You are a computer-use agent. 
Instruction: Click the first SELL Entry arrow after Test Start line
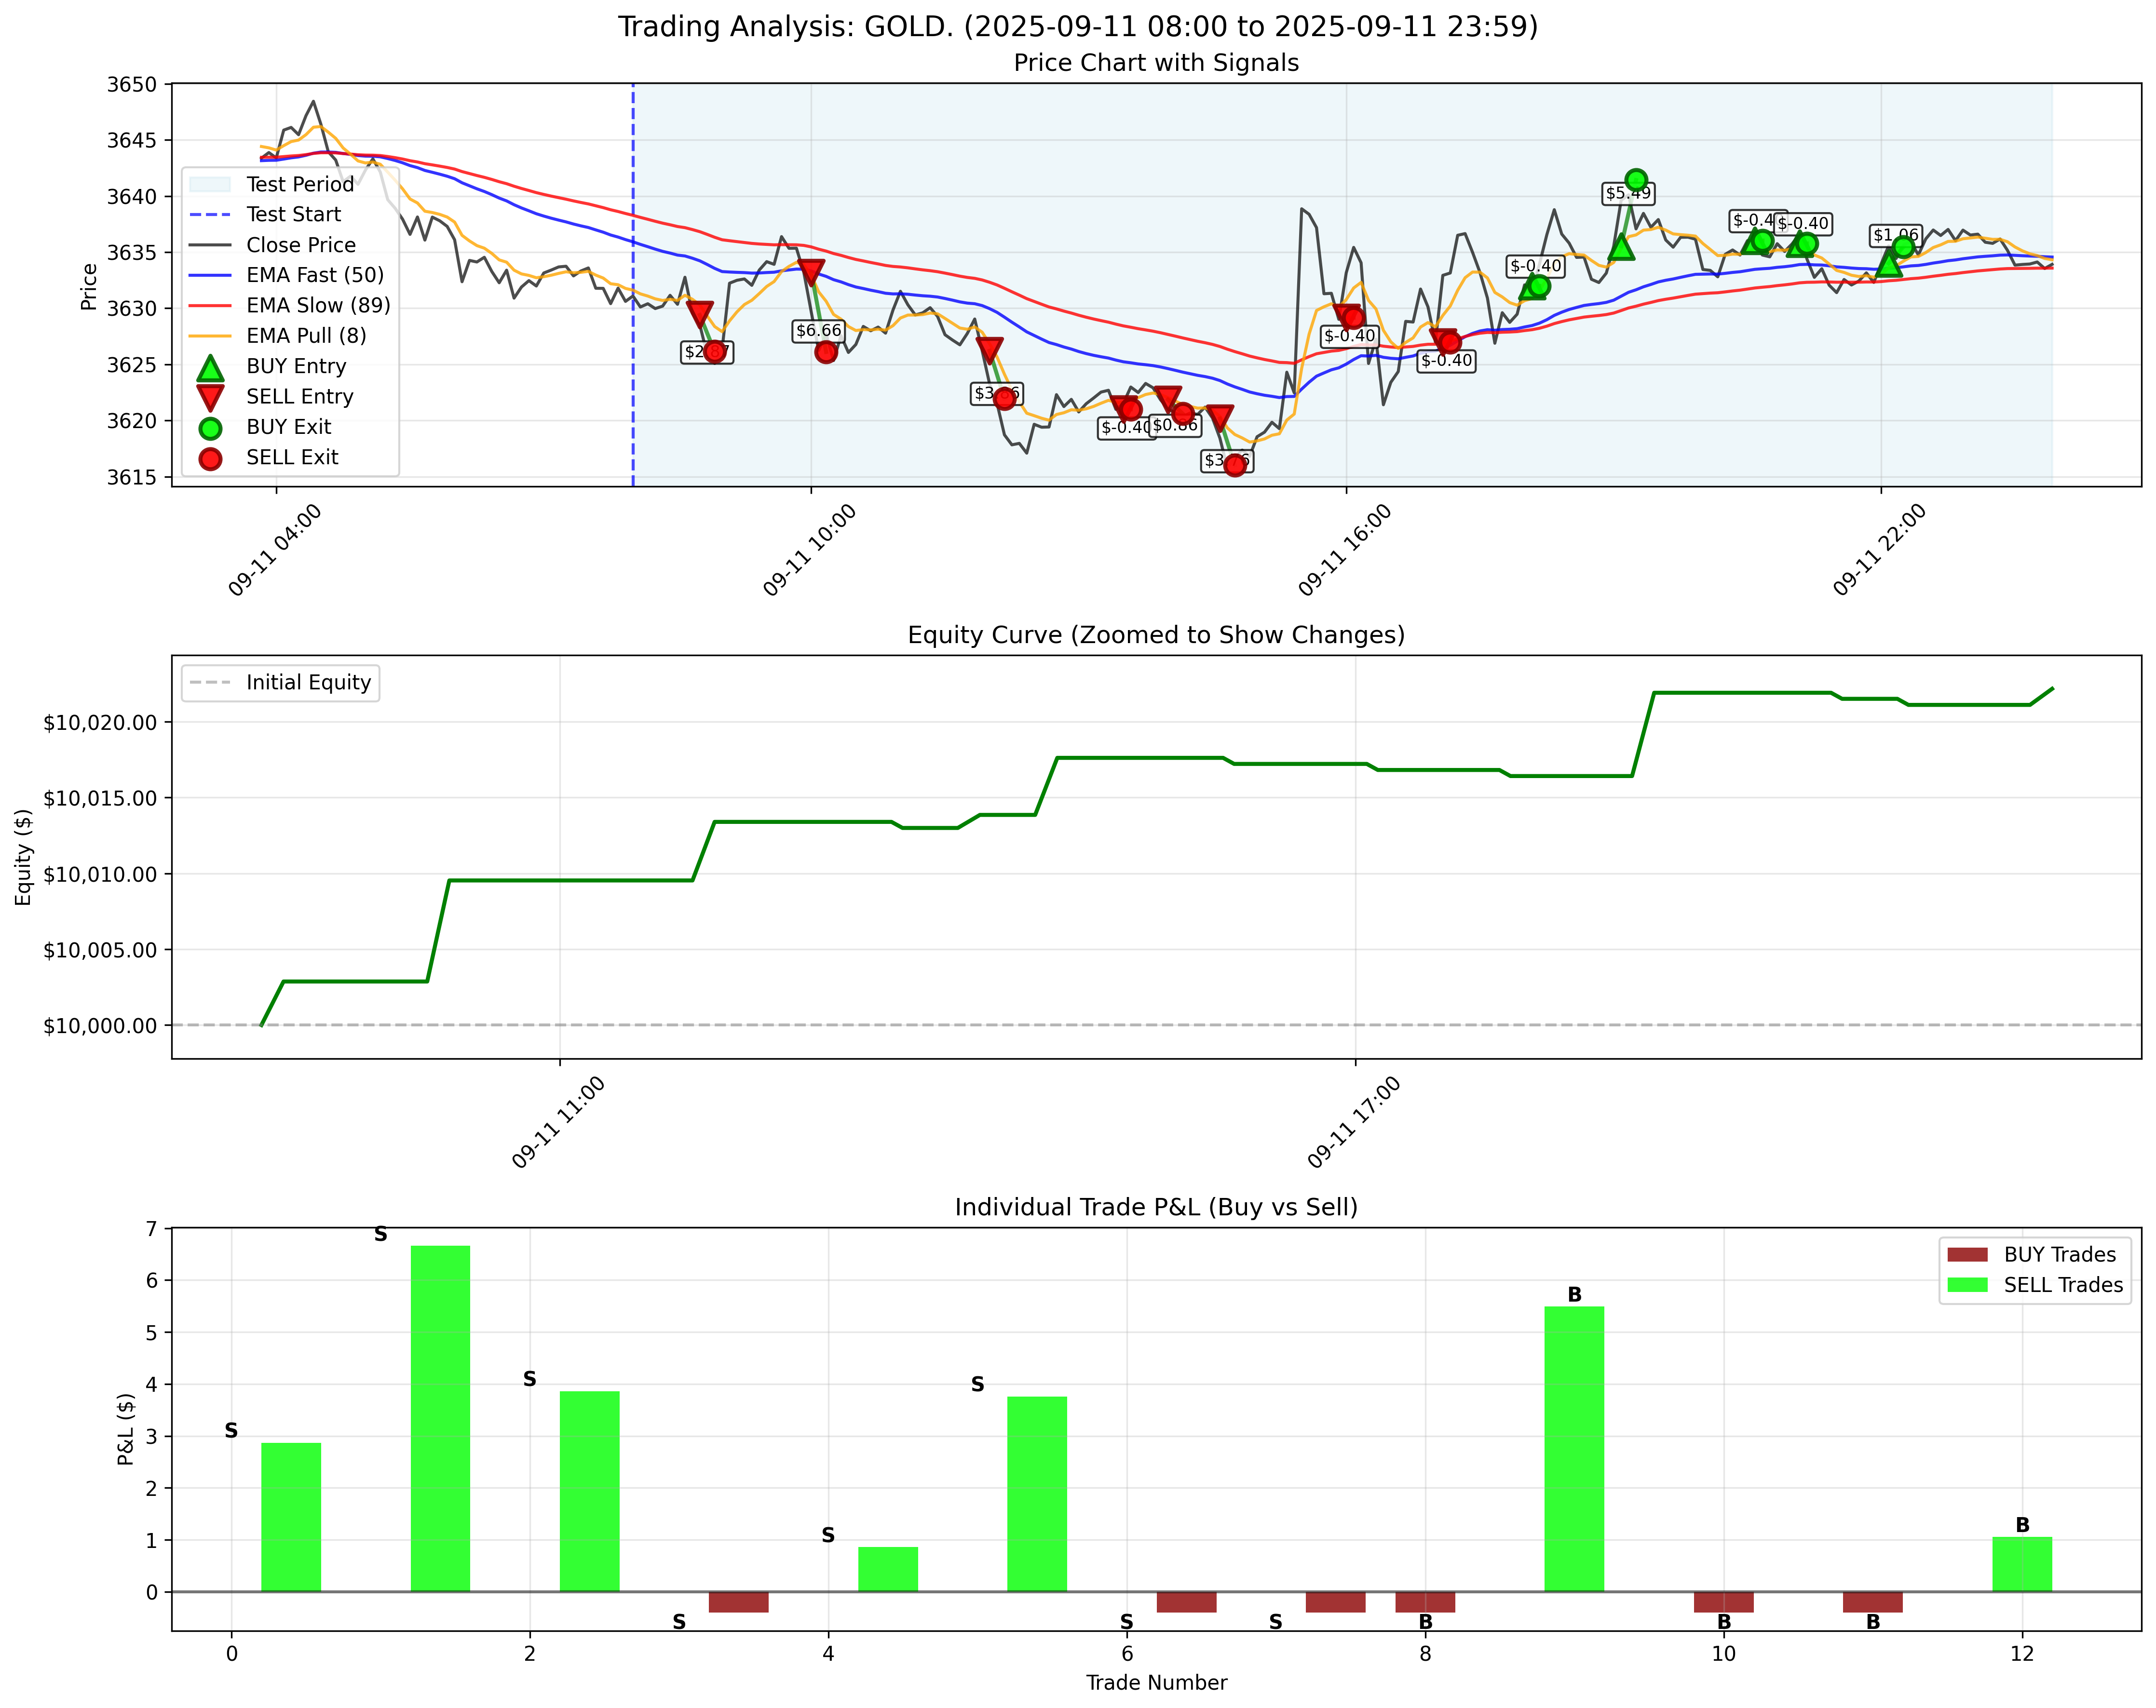tap(700, 314)
